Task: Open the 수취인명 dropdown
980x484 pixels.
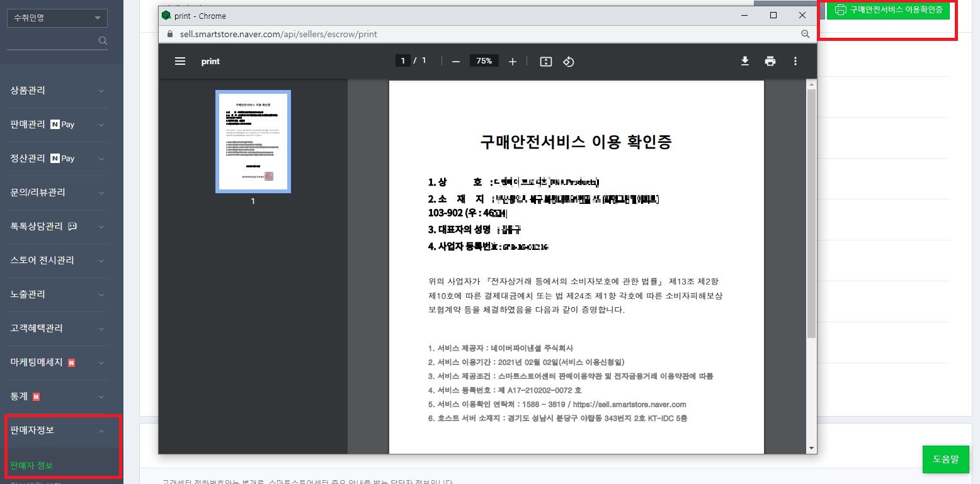Action: point(57,18)
